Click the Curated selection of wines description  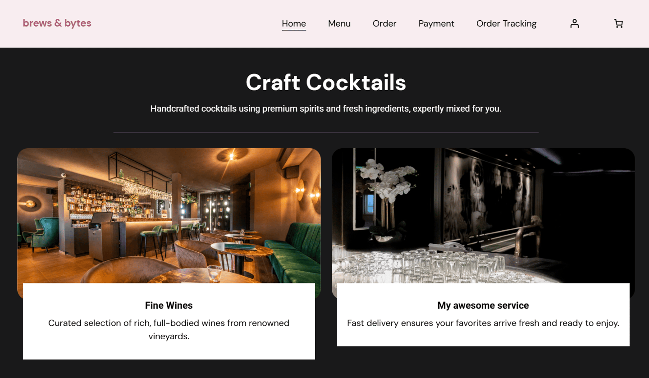(169, 329)
